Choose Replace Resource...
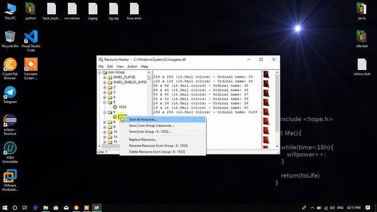The height and width of the screenshot is (212, 377). pos(163,140)
